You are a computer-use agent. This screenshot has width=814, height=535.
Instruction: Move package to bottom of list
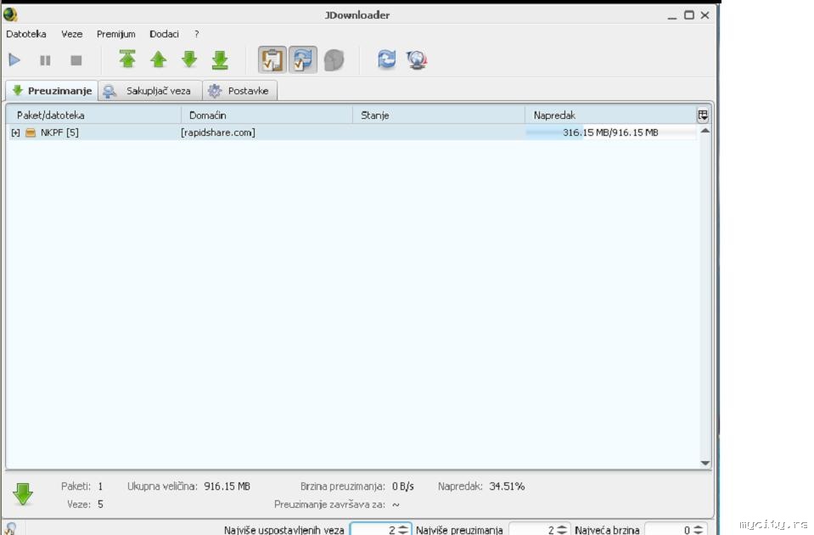tap(220, 59)
